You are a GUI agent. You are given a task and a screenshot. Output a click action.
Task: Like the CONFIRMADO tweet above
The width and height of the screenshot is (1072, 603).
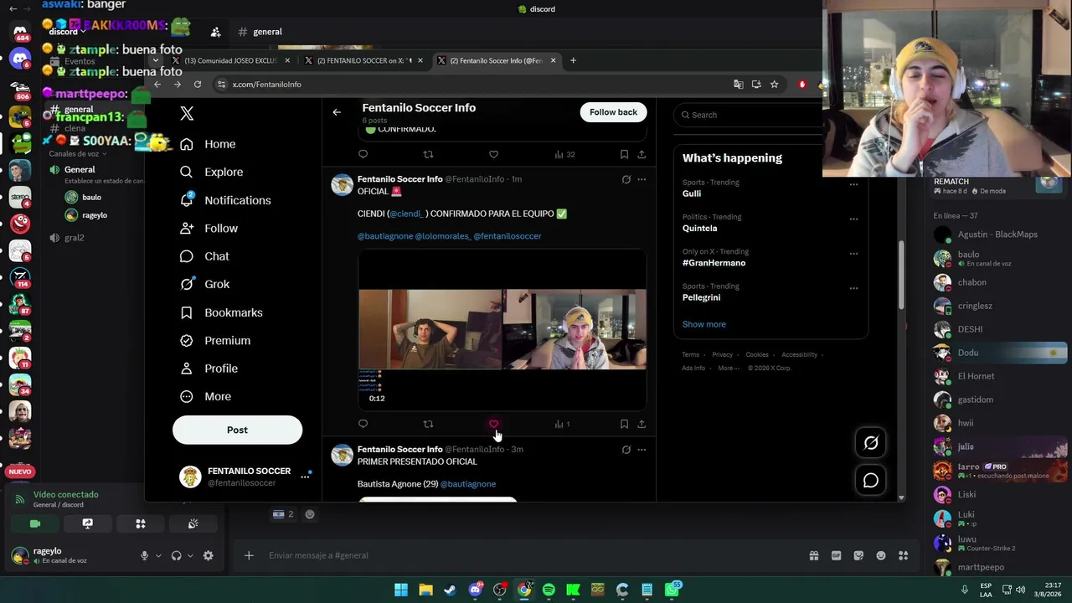pos(493,154)
